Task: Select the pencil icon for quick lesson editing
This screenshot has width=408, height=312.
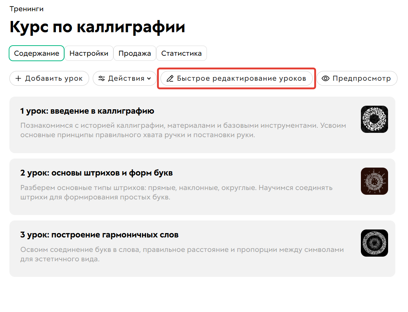Action: [x=170, y=78]
